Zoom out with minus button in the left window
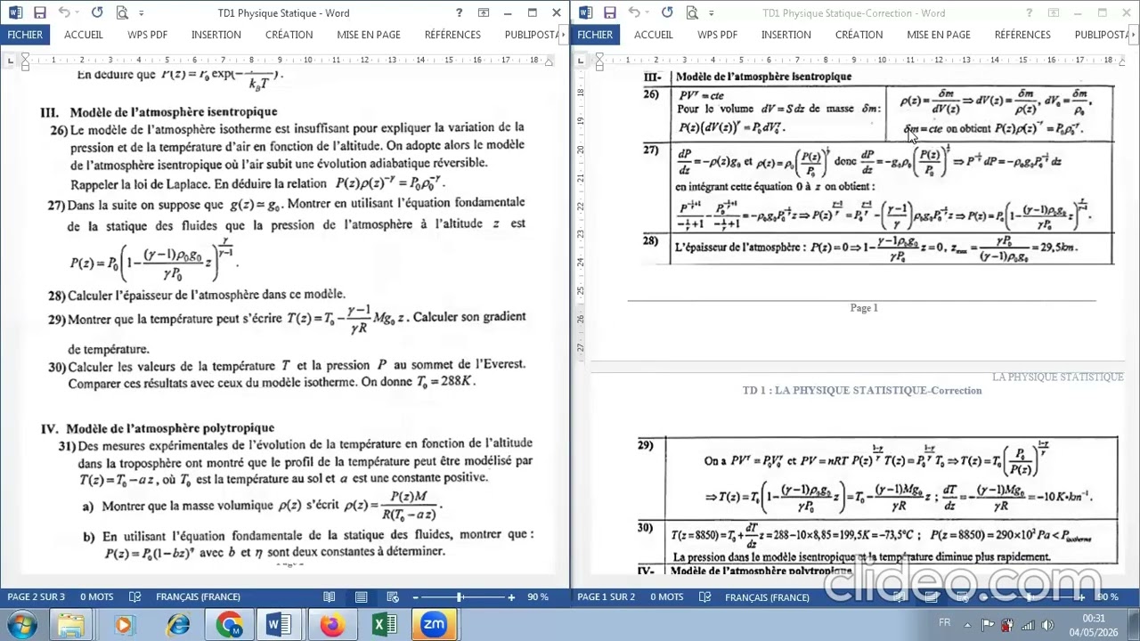 [x=415, y=596]
